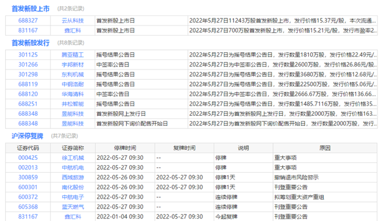Open the 东利机械 stock link
381x221 pixels.
[x=73, y=74]
